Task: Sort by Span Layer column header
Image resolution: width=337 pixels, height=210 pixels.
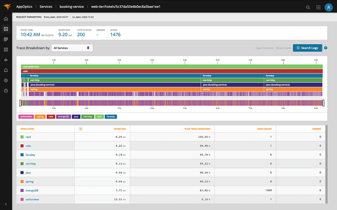Action: [x=27, y=129]
